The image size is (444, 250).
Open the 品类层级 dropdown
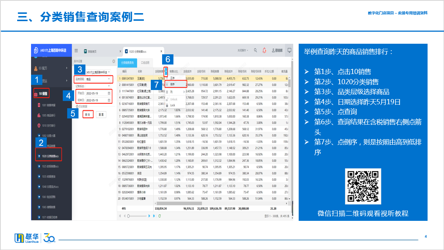[x=108, y=79]
